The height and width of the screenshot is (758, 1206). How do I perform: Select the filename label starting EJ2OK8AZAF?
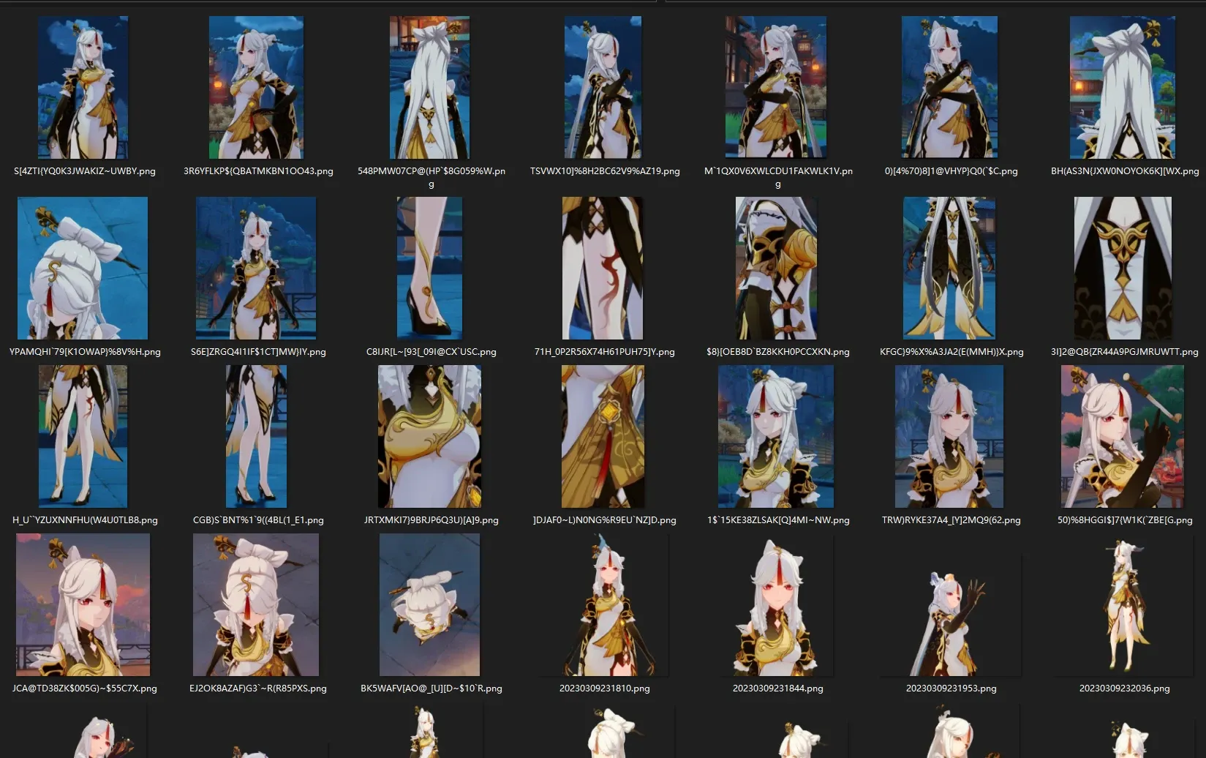[258, 688]
